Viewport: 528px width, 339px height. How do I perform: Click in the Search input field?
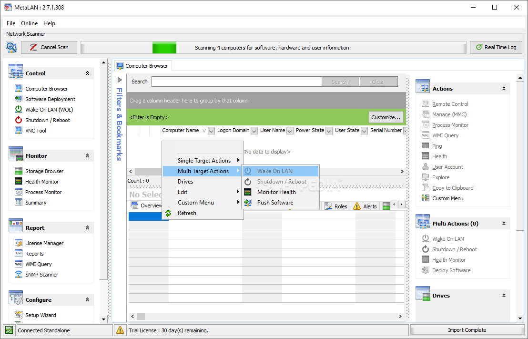(237, 82)
